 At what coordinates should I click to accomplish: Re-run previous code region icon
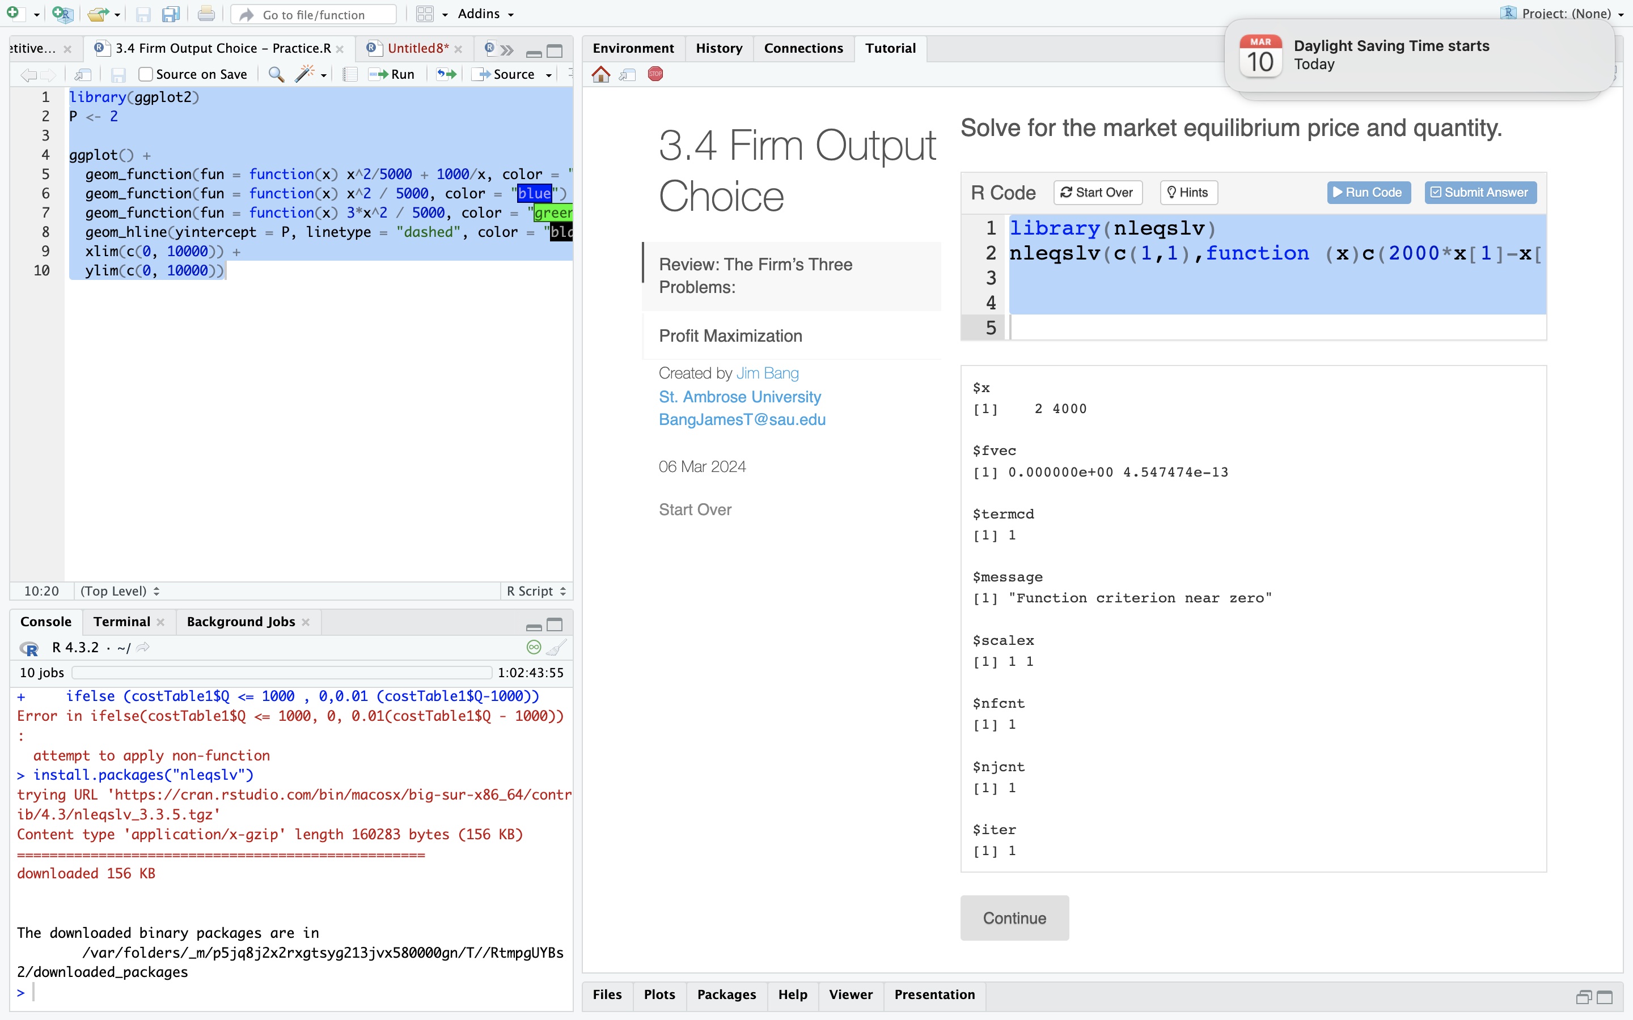446,74
